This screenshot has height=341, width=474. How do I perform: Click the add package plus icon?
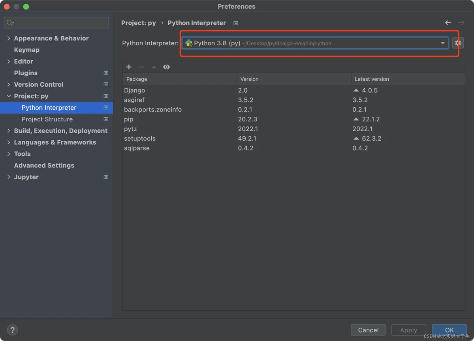[x=129, y=67]
